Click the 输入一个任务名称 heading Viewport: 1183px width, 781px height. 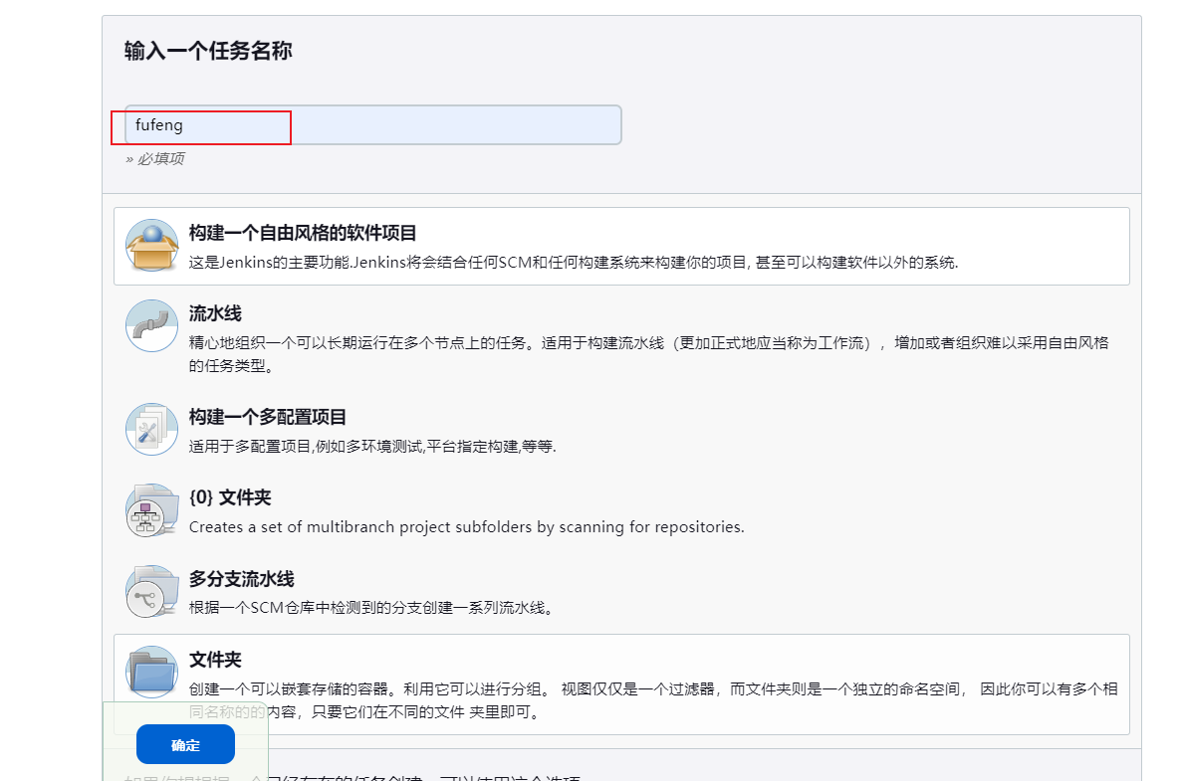pos(208,51)
